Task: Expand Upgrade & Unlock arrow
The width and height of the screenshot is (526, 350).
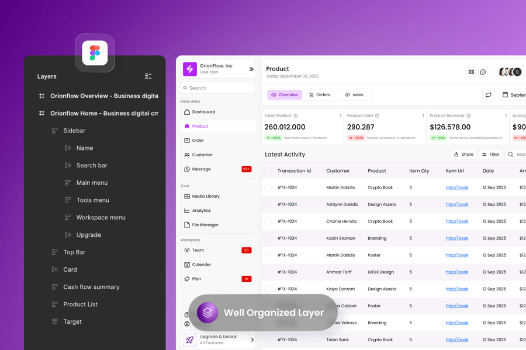Action: (x=252, y=339)
